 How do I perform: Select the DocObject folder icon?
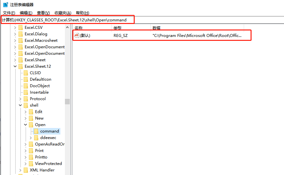coord(26,86)
